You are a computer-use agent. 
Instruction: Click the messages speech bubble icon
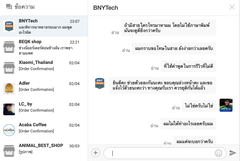pyautogui.click(x=9, y=7)
